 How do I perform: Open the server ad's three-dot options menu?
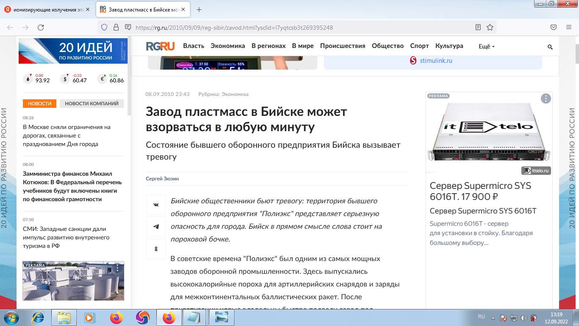click(546, 98)
